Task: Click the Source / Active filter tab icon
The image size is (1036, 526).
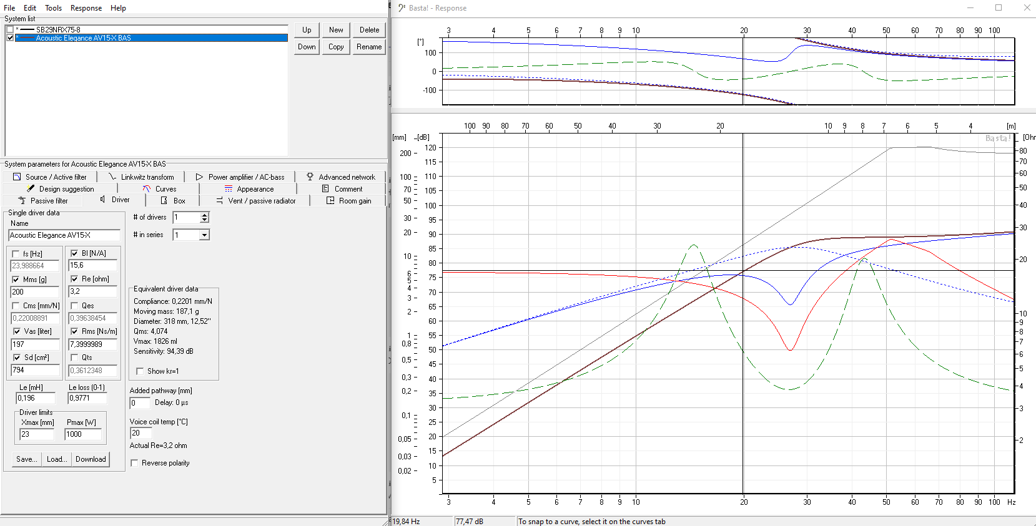Action: 17,177
